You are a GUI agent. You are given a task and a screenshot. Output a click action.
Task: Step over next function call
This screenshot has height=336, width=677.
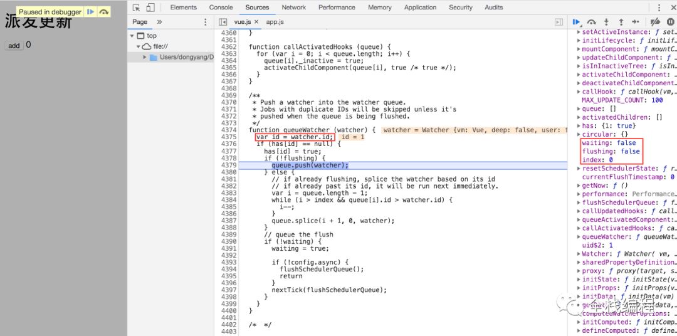click(x=592, y=22)
